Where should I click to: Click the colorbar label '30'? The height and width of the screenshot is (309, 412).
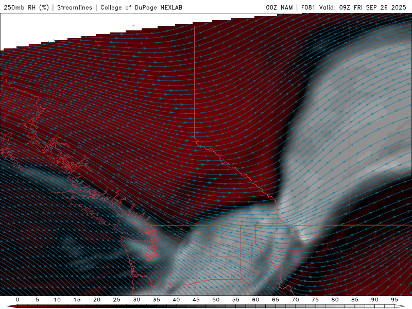tap(136, 300)
